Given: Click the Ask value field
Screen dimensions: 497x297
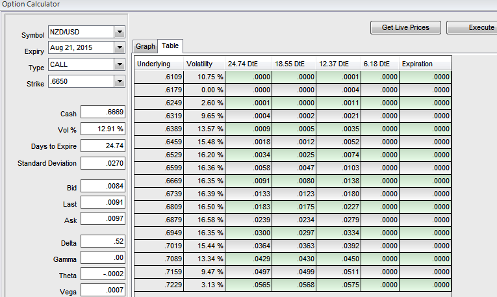Looking at the screenshot, I should click(103, 219).
